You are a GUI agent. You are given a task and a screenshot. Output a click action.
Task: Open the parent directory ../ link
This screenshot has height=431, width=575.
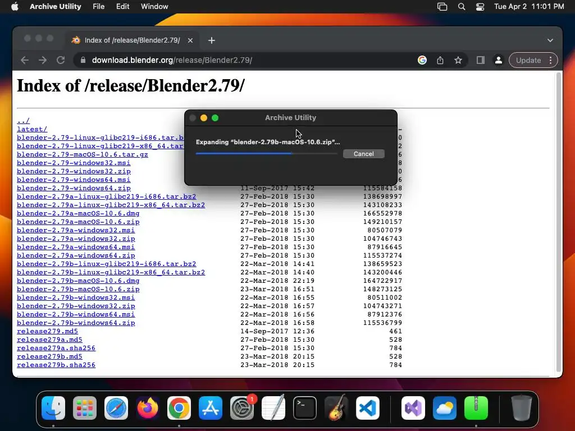pos(23,121)
